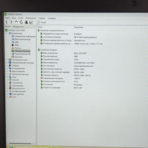Click the Системная плата motherboard icon
Screen dimensions: 148x148
click(10, 60)
